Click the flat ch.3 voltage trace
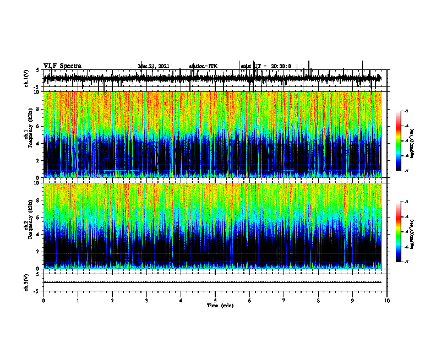436x337 pixels. point(212,282)
